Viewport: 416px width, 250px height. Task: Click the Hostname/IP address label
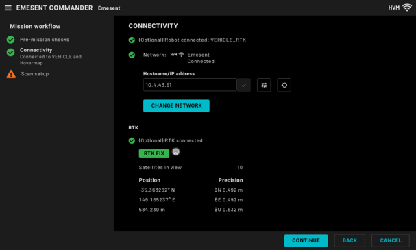tap(169, 74)
